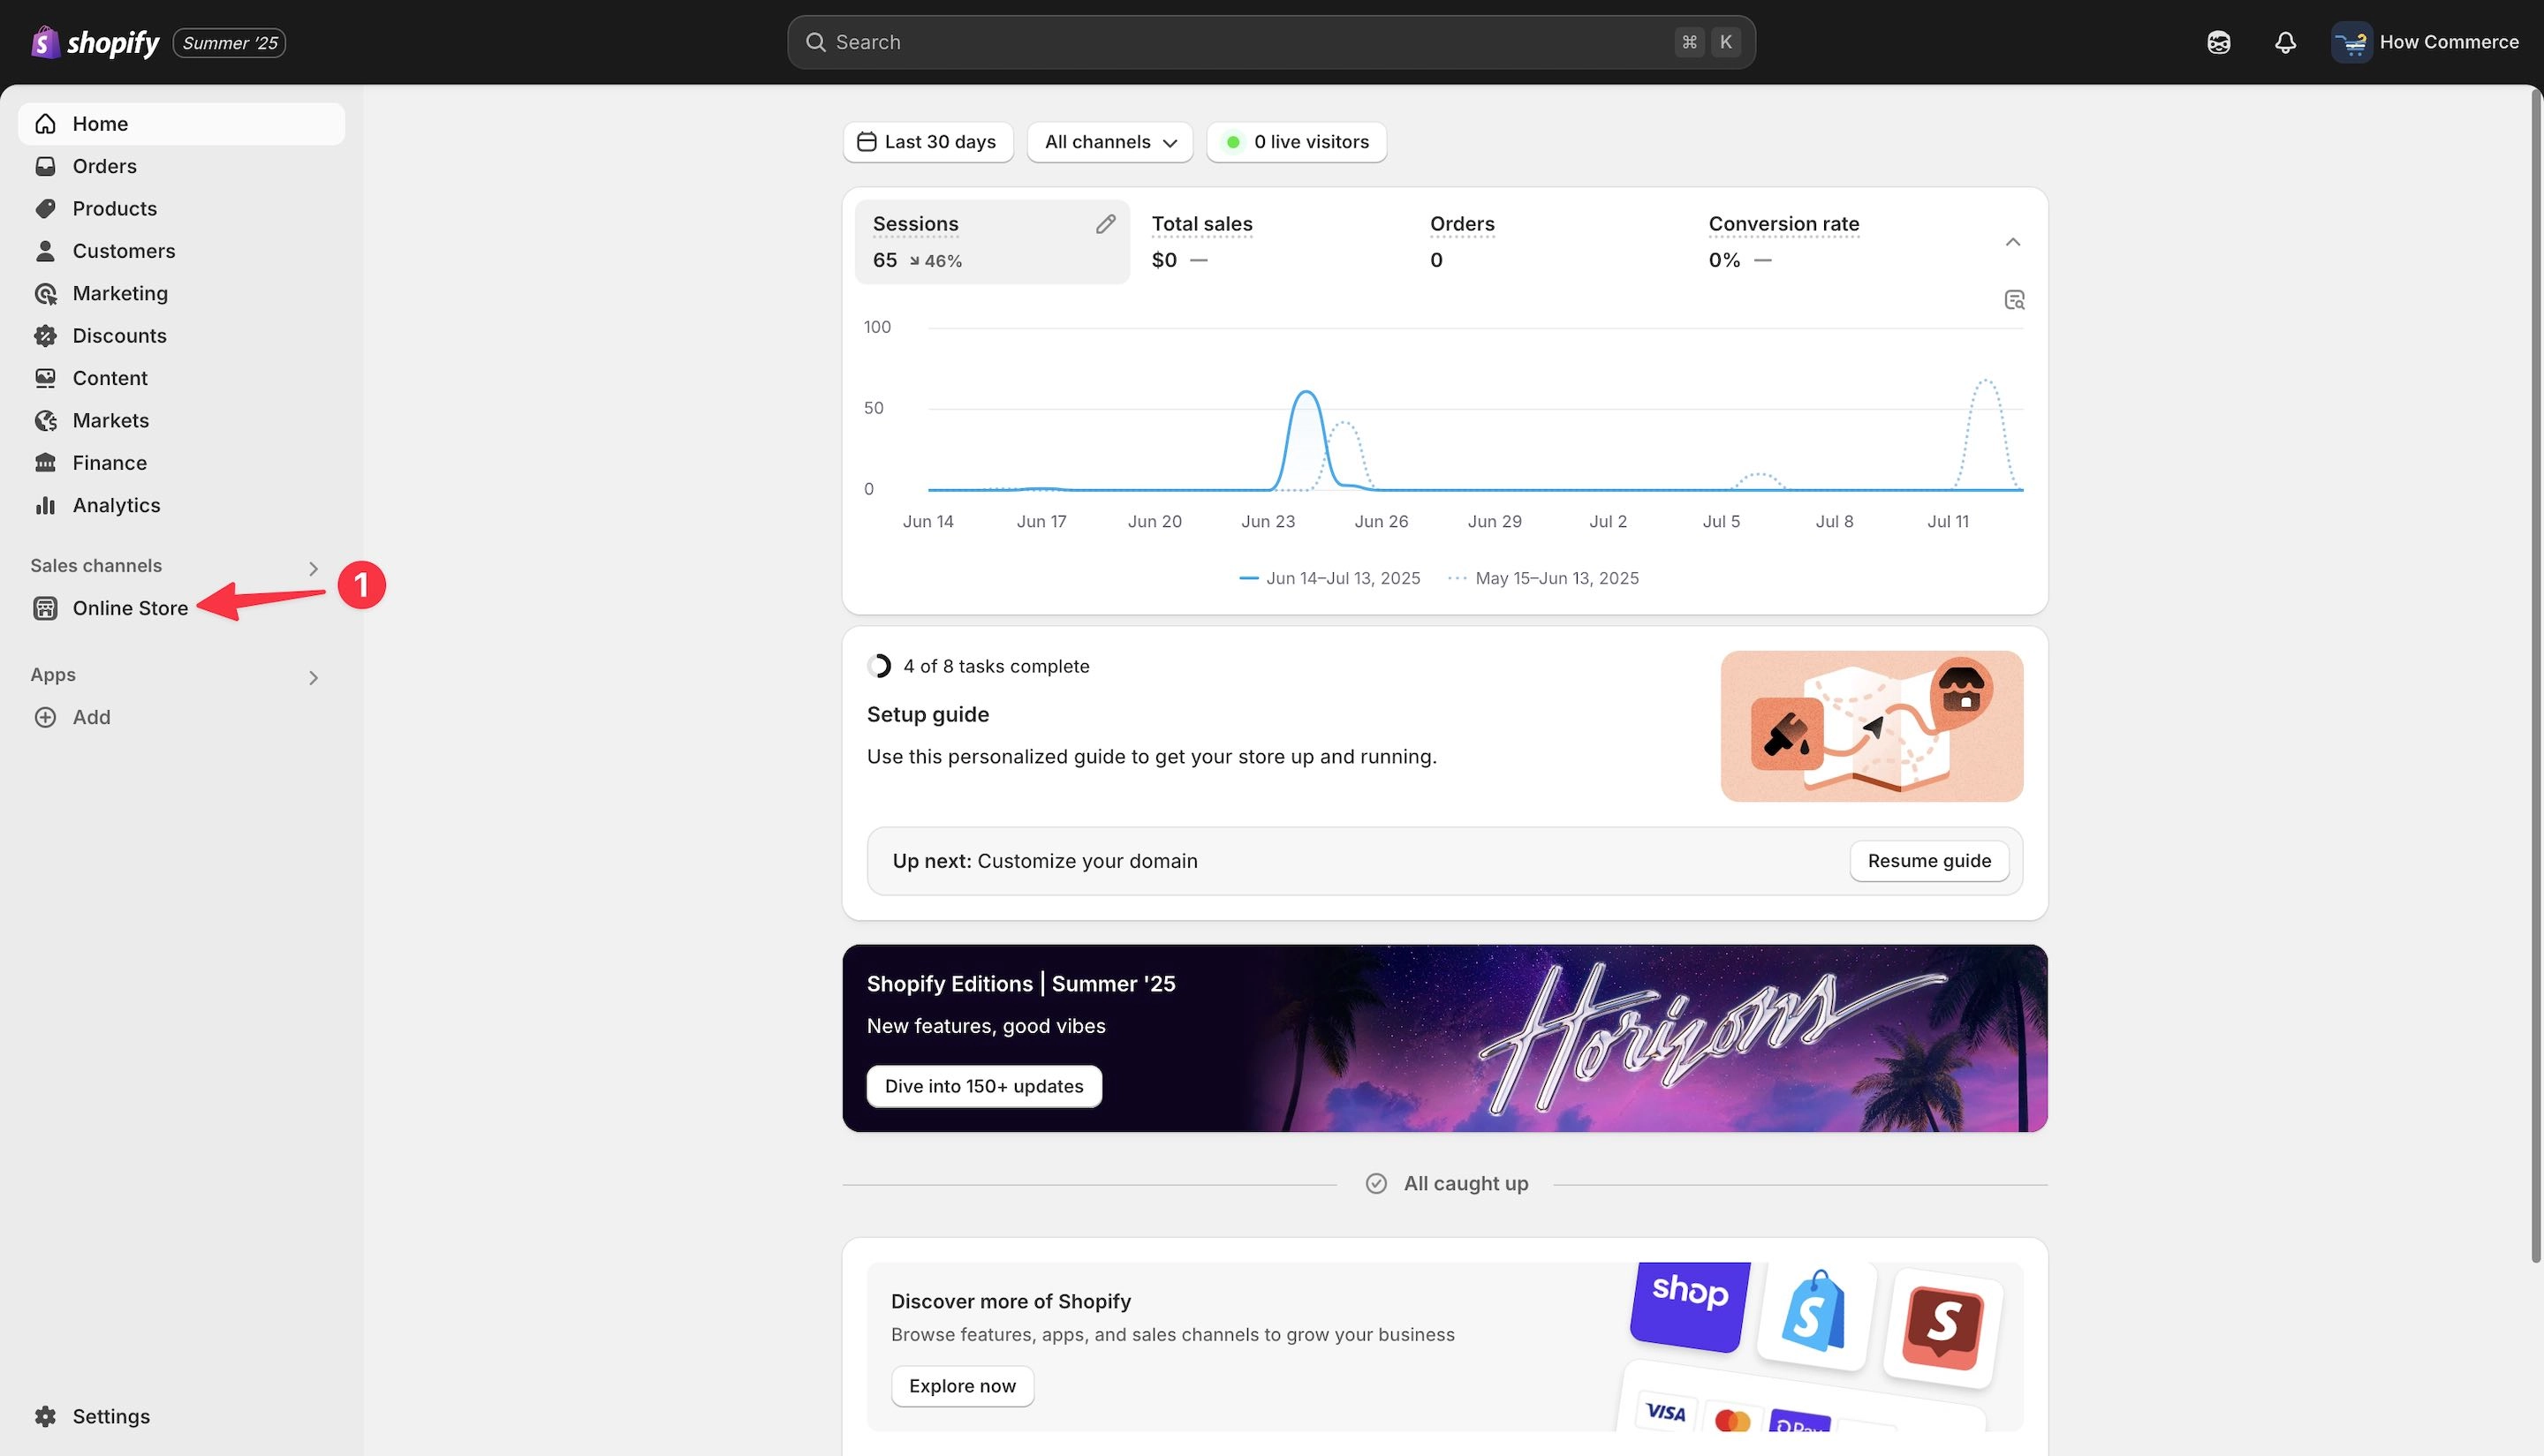The width and height of the screenshot is (2544, 1456).
Task: Click the Content image icon
Action: tap(45, 378)
